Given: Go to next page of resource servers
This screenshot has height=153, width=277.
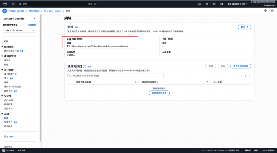Looking at the screenshot, I should pyautogui.click(x=250, y=76).
